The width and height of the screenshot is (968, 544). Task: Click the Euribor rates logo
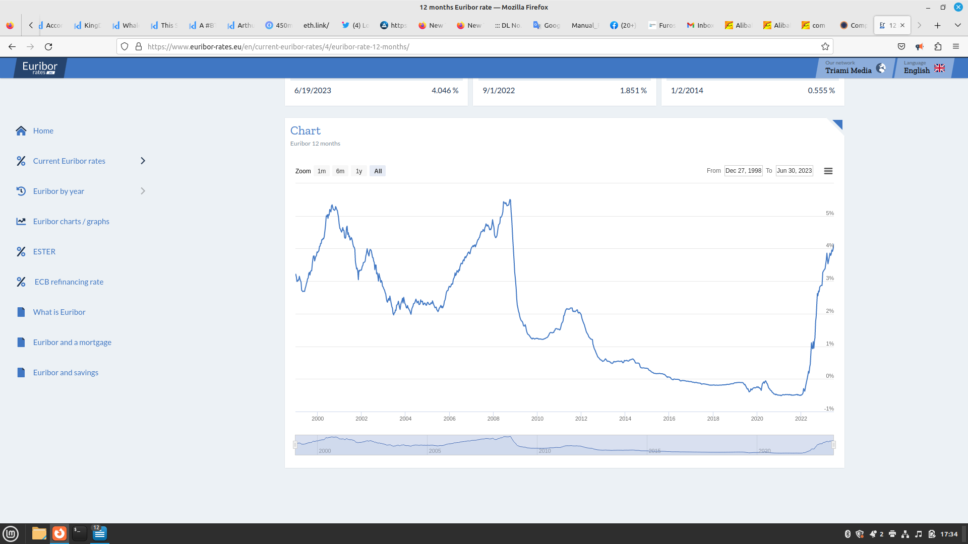40,68
